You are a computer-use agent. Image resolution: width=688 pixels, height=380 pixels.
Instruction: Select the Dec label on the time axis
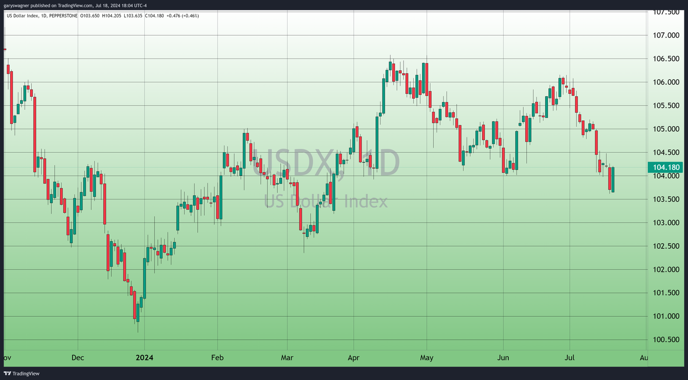click(x=78, y=357)
